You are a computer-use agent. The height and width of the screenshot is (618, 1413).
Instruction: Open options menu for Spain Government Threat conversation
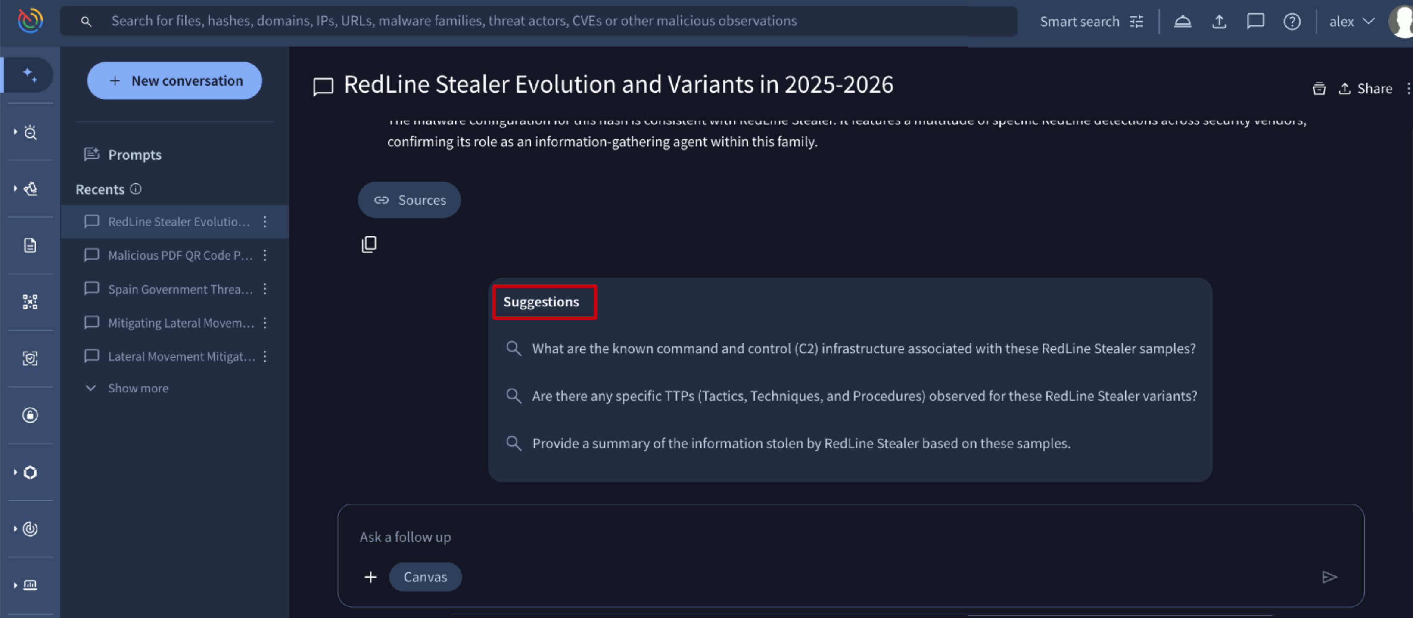(x=265, y=289)
